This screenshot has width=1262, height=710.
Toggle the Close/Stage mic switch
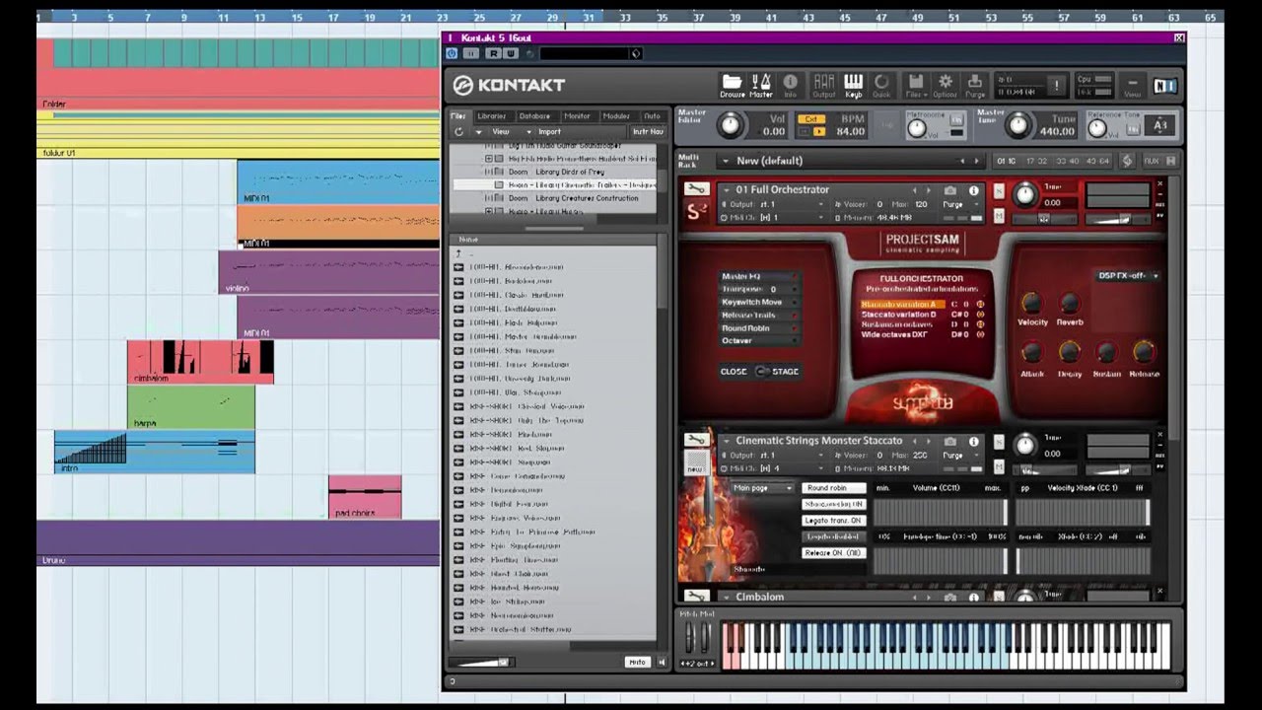763,372
